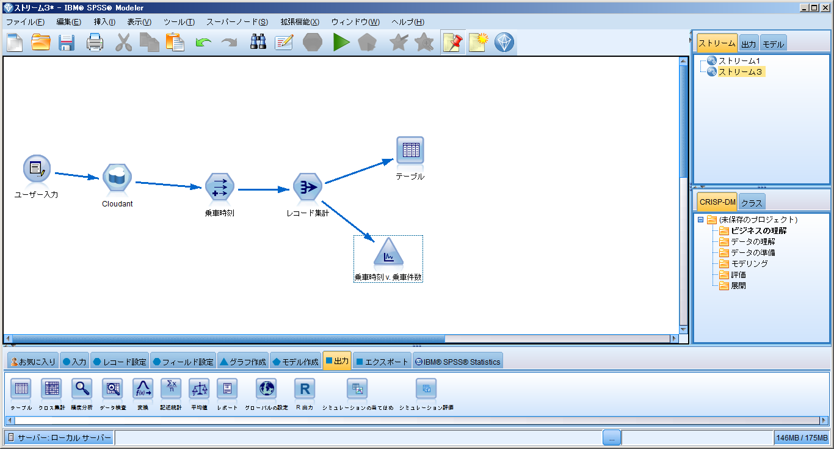Open the 挿入 menu

[x=104, y=22]
